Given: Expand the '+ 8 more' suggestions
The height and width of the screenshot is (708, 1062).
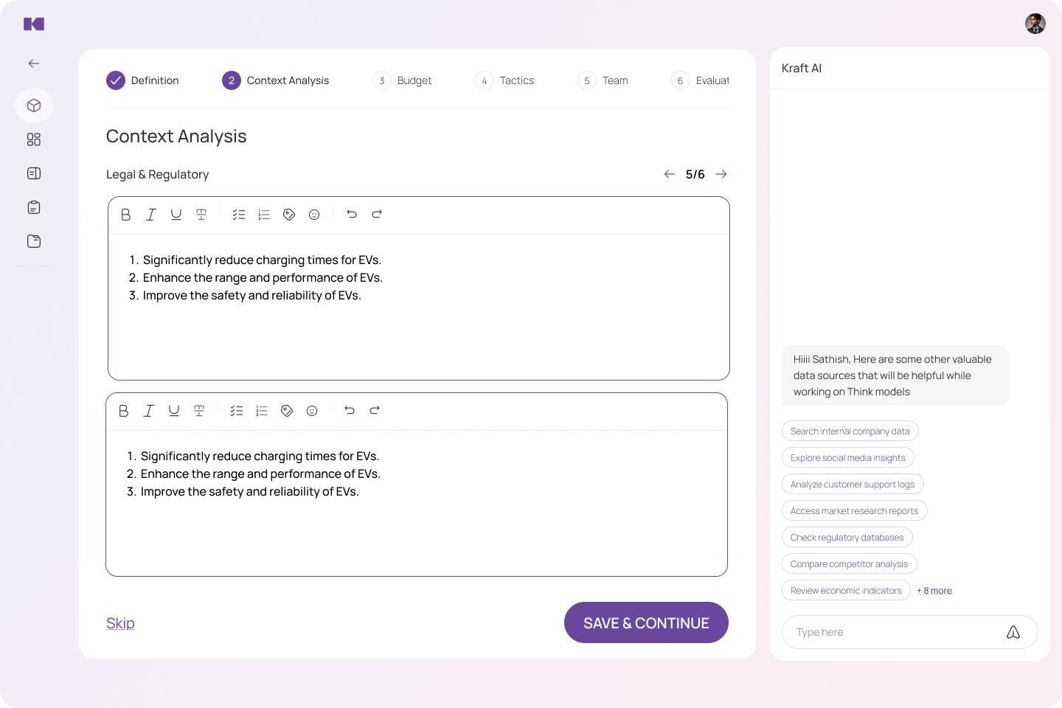Looking at the screenshot, I should [x=934, y=591].
